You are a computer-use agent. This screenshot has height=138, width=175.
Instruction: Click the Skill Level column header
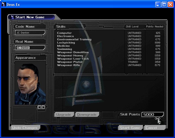click(132, 27)
